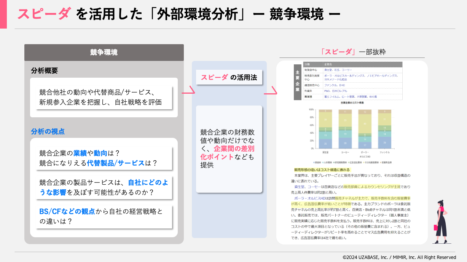Select the blue phrase 代替製品/サービス

(x=116, y=163)
